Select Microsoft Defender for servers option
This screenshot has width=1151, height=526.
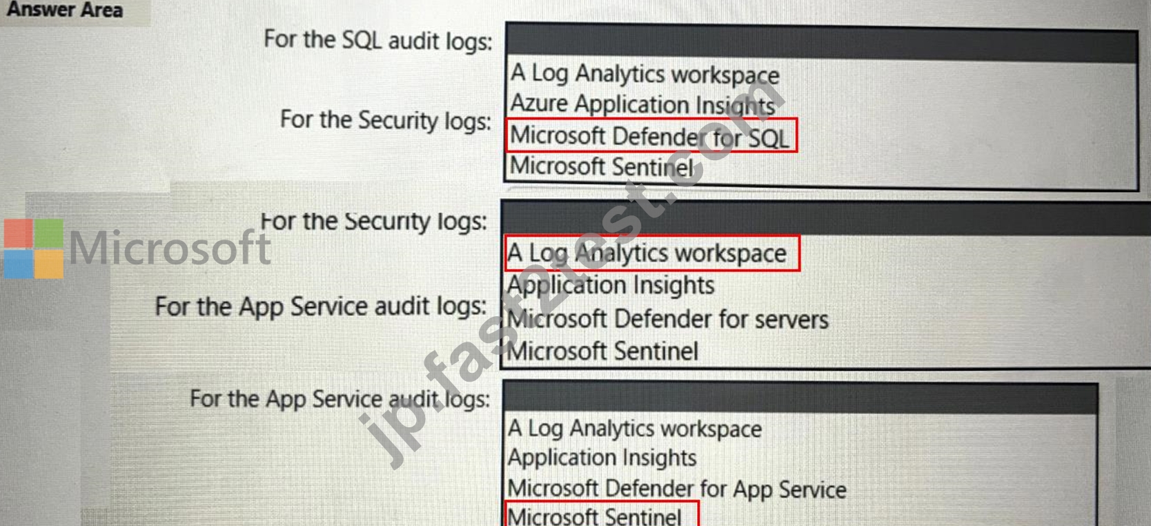coord(668,319)
